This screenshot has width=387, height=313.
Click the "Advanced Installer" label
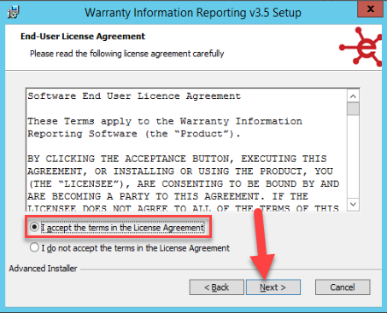point(43,269)
